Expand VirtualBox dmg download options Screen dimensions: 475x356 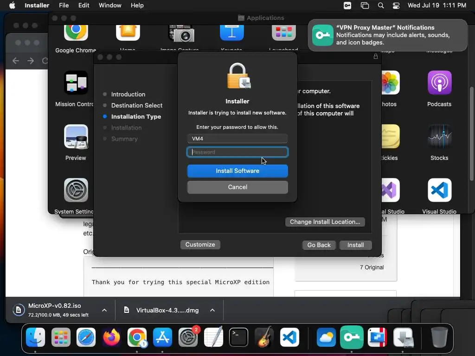tap(212, 310)
